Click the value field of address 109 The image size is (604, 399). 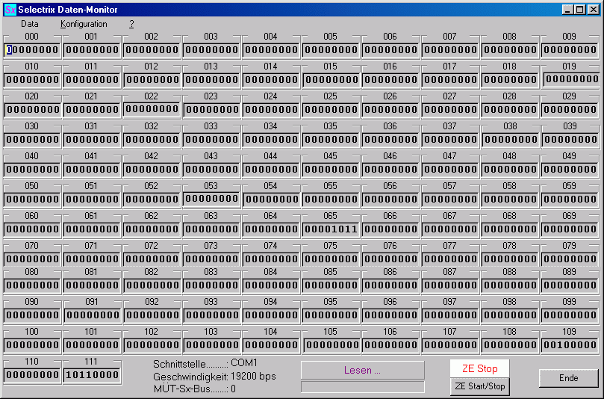click(x=570, y=344)
